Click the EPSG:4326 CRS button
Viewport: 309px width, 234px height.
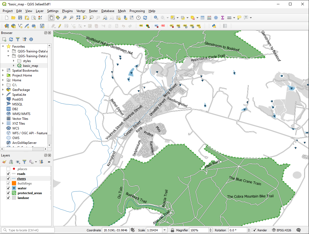282,230
